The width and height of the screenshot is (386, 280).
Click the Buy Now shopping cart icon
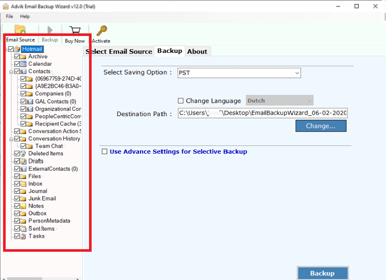click(x=75, y=31)
